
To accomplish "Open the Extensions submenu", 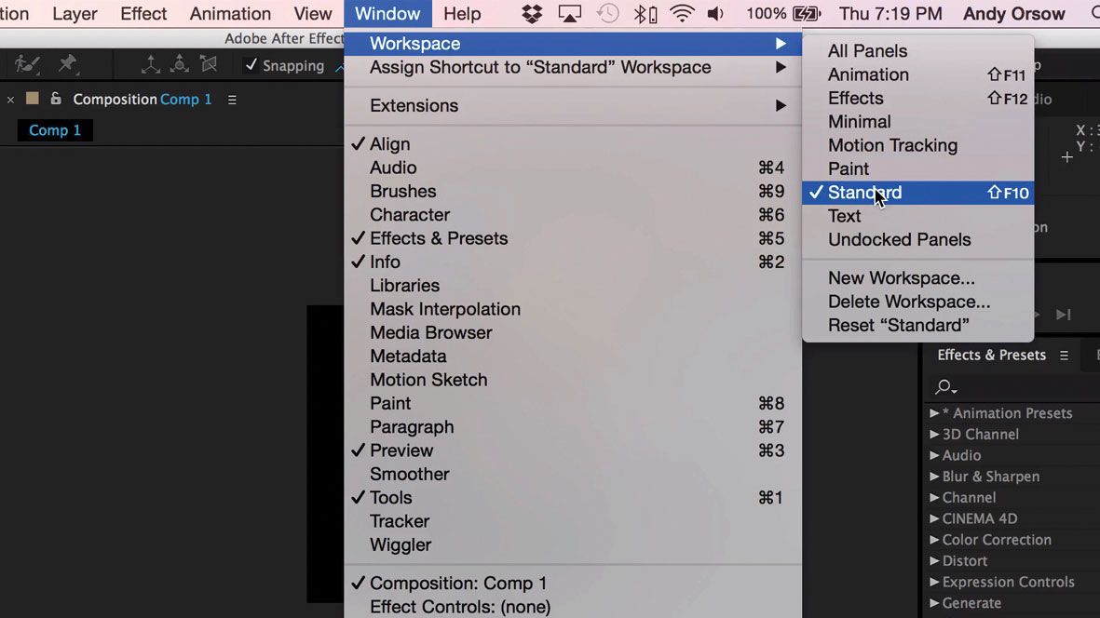I will [414, 105].
